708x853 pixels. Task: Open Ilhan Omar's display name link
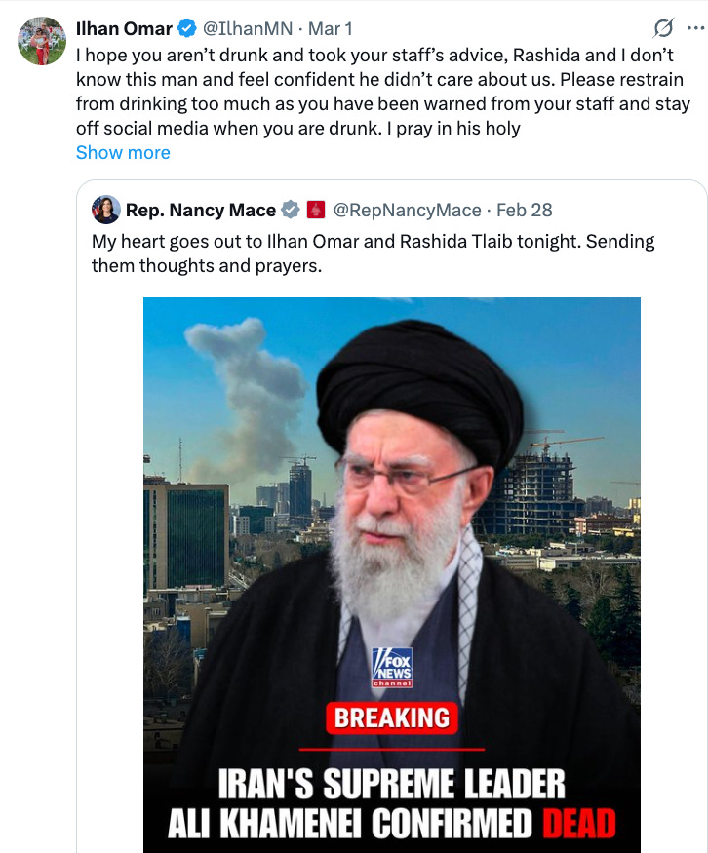click(124, 28)
